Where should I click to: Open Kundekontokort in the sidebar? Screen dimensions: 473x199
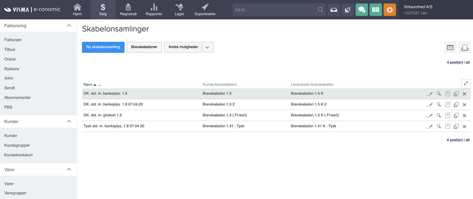18,155
